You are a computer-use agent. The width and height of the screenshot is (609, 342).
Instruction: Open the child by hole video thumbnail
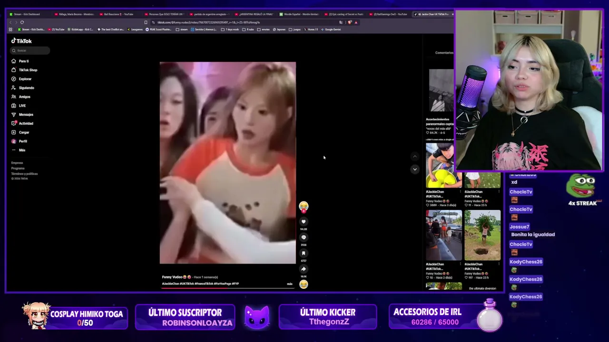pos(482,235)
